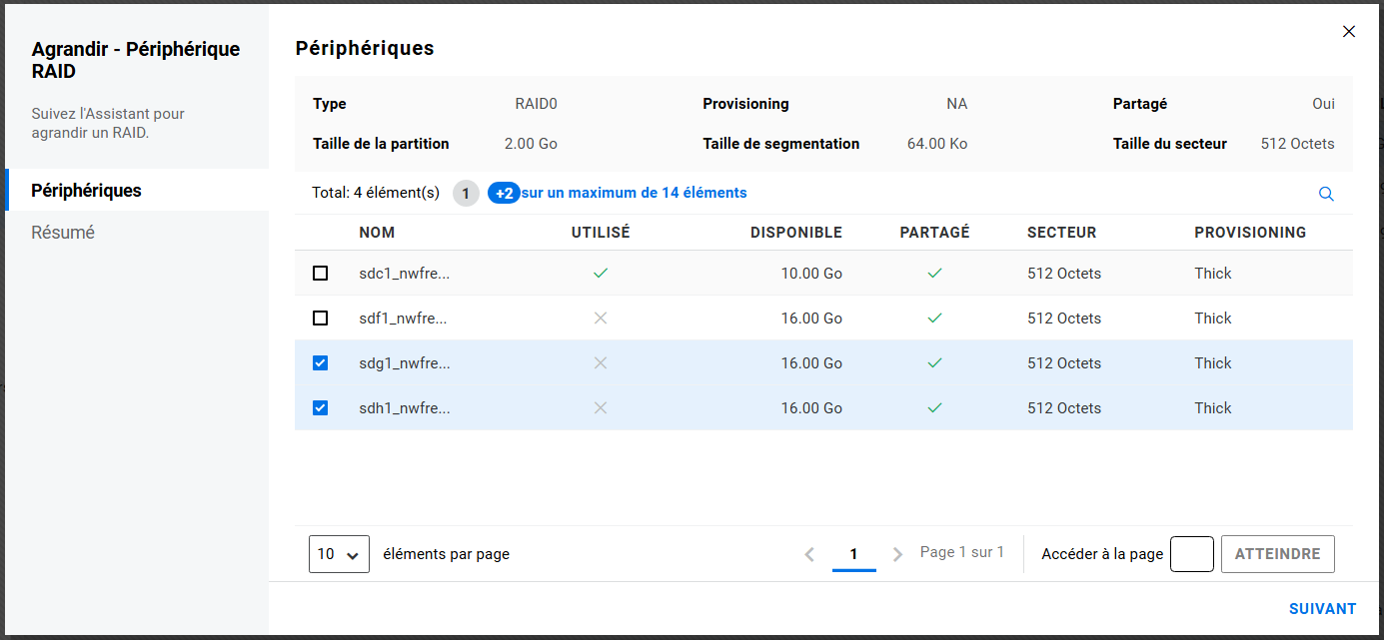Click the 'Accéder à la page' input field
1384x640 pixels.
[x=1191, y=554]
